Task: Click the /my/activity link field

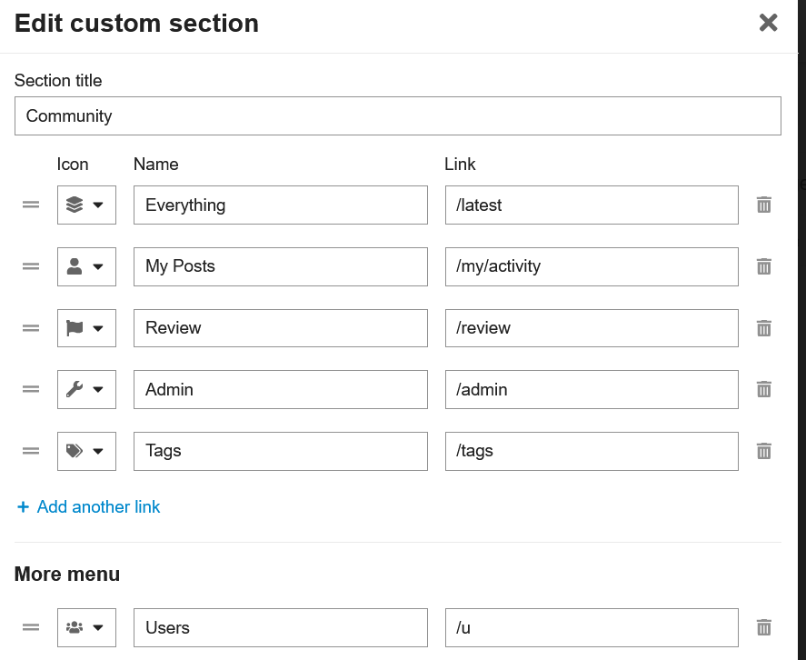Action: coord(592,266)
